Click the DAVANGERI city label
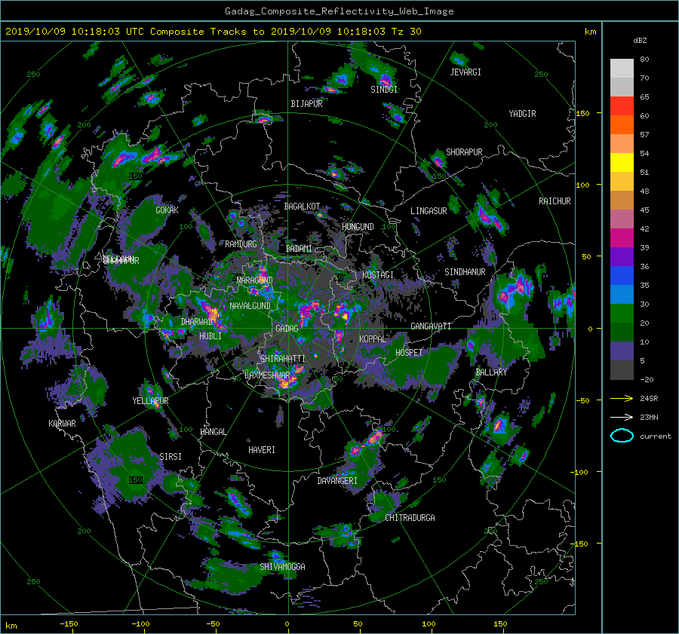Viewport: 679px width, 634px height. click(337, 481)
